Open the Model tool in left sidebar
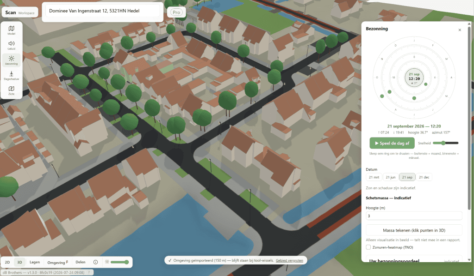The width and height of the screenshot is (474, 276). (11, 30)
